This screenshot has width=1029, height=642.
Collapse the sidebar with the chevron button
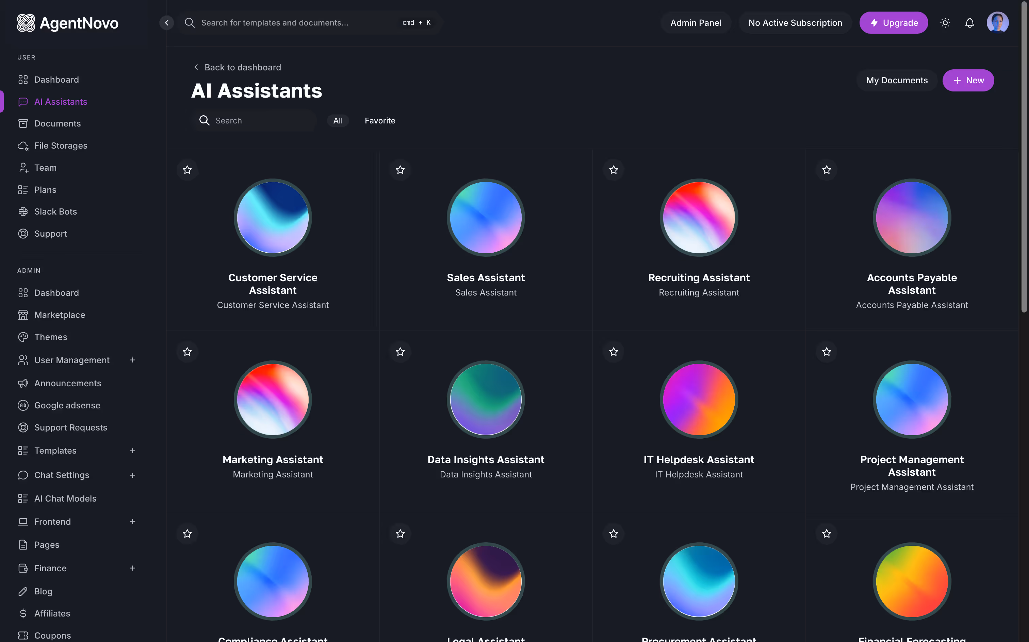(x=166, y=23)
